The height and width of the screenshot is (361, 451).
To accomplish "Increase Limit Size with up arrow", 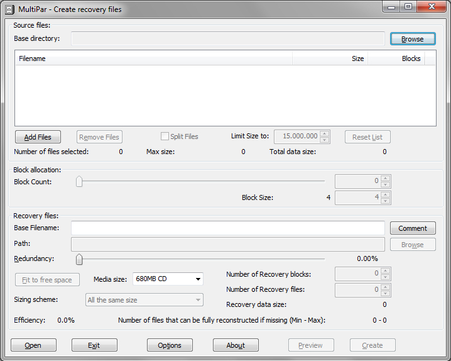I will [x=325, y=133].
